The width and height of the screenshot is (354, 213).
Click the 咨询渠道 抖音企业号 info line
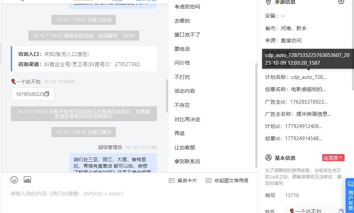coord(79,64)
